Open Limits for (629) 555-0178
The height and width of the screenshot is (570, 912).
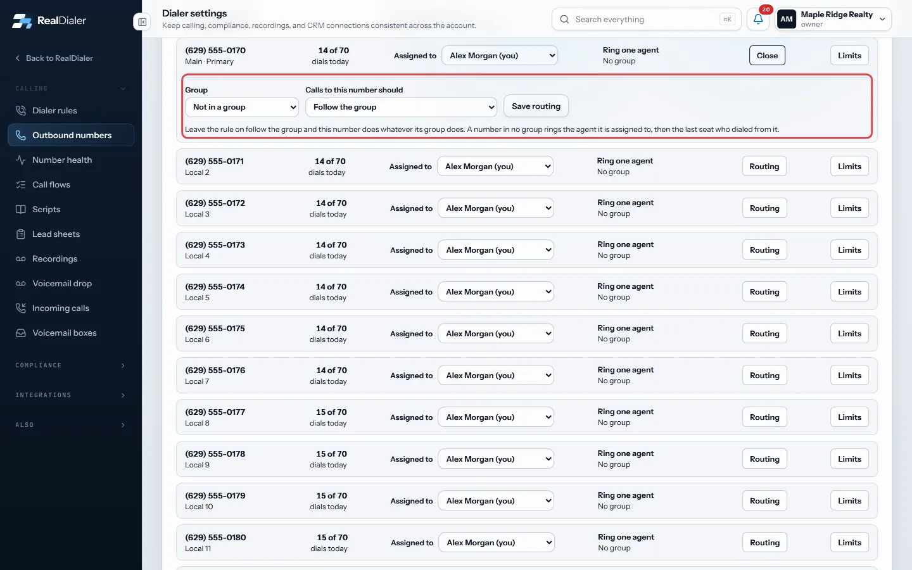pyautogui.click(x=849, y=459)
